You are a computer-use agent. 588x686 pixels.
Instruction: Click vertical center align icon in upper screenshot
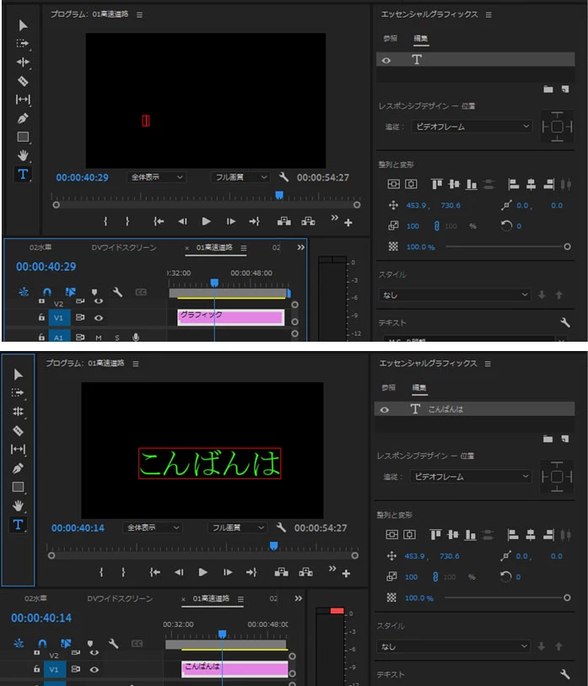click(x=393, y=184)
